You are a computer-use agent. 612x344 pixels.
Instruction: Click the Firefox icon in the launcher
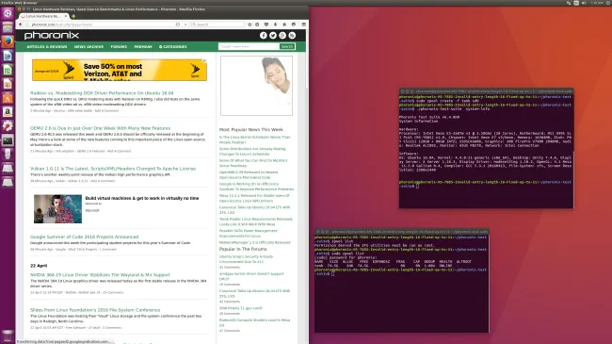point(8,41)
